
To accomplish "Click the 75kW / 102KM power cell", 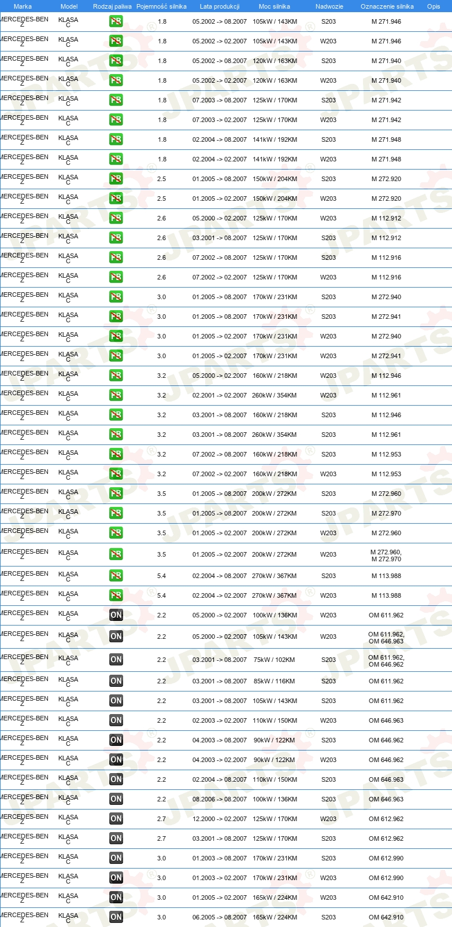I will tap(275, 660).
